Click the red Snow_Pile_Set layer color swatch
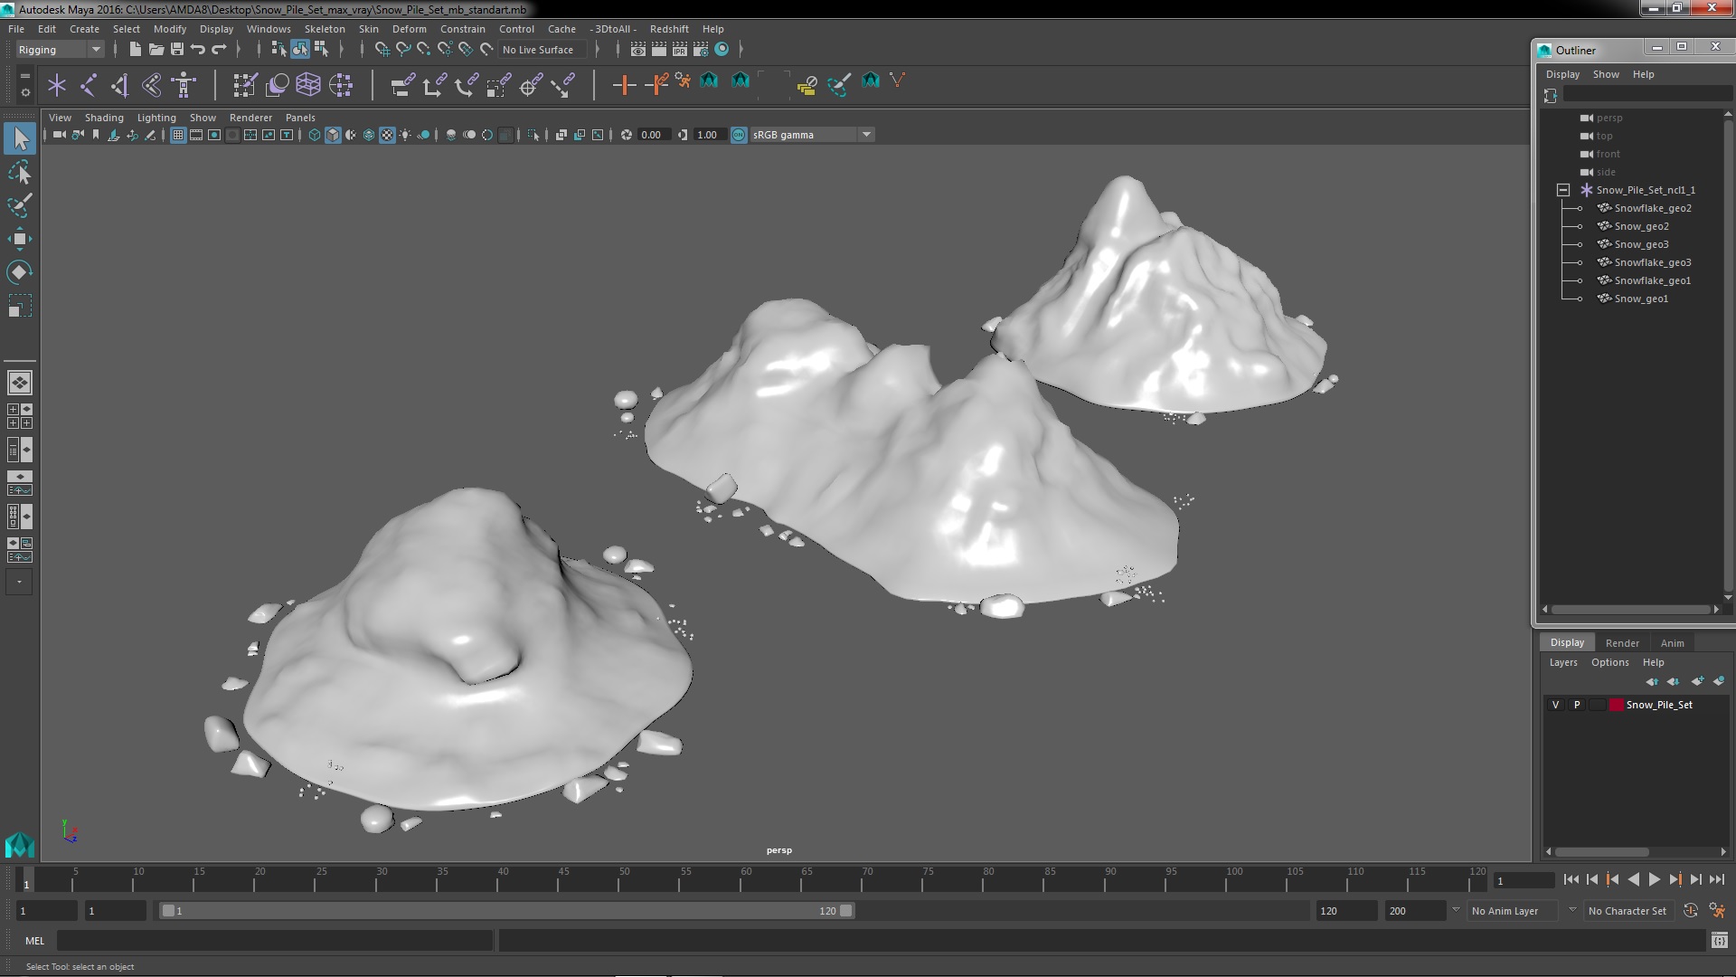This screenshot has height=977, width=1736. pyautogui.click(x=1616, y=705)
